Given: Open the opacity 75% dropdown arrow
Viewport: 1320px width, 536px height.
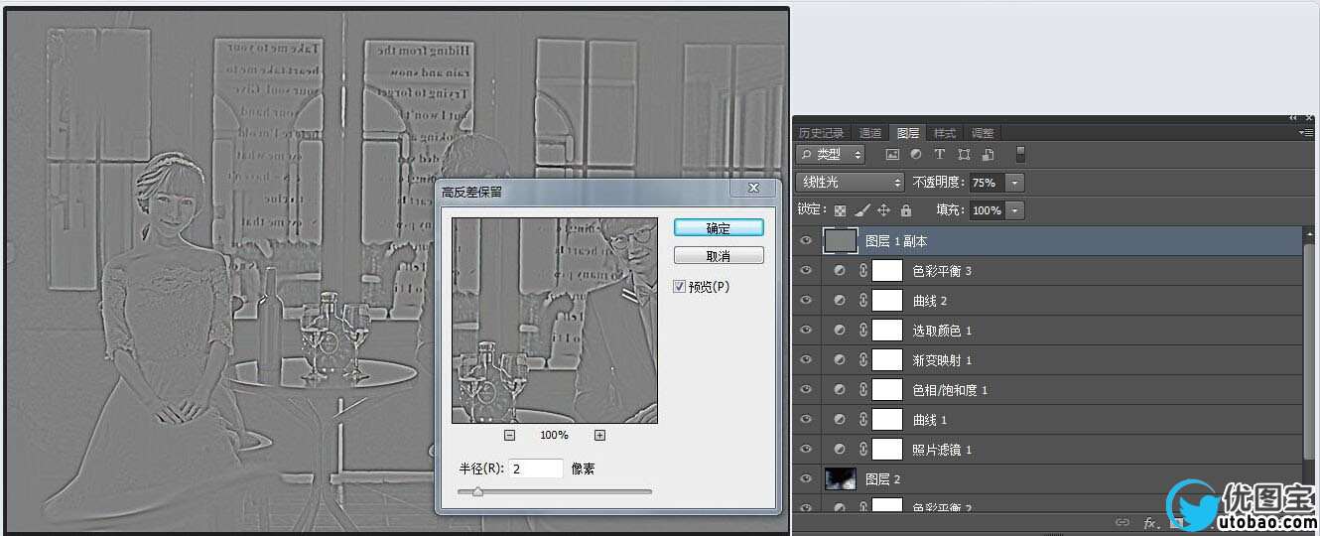Looking at the screenshot, I should click(1014, 183).
